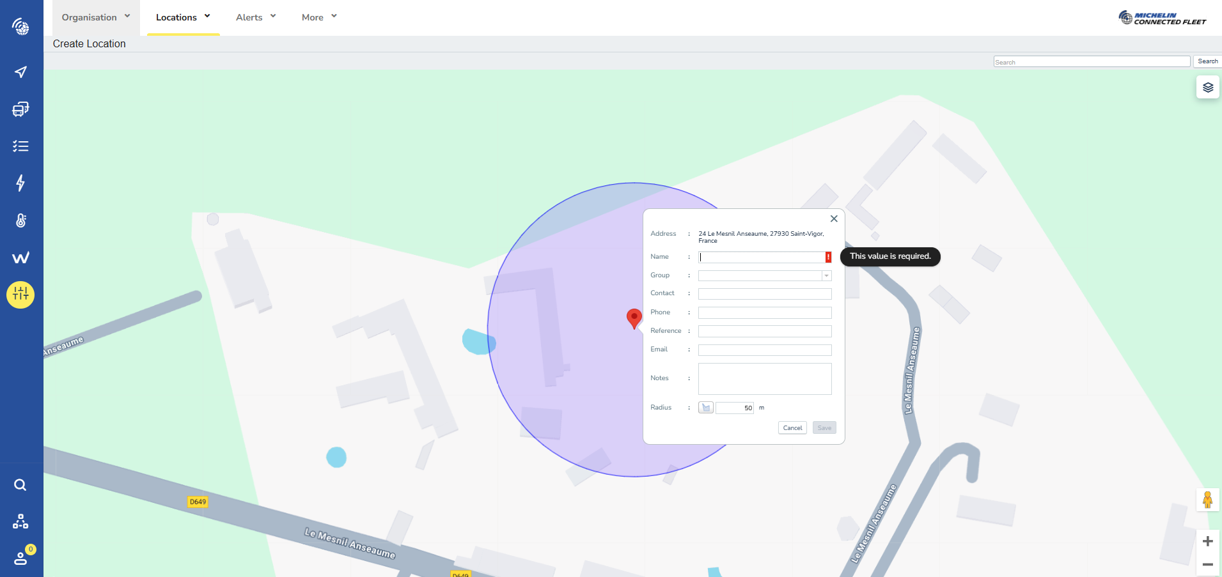The width and height of the screenshot is (1222, 577).
Task: Open the Alerts menu
Action: point(256,17)
